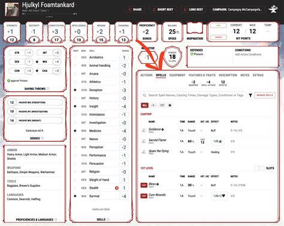Roll Perception skill +2

123,147
